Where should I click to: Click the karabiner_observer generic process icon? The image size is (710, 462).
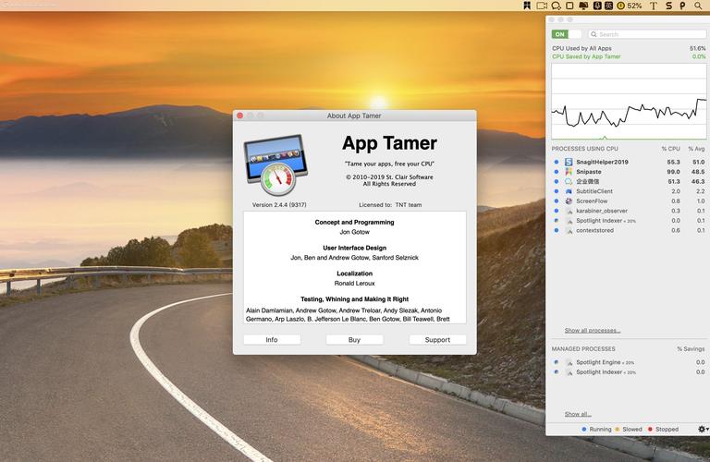coord(569,211)
